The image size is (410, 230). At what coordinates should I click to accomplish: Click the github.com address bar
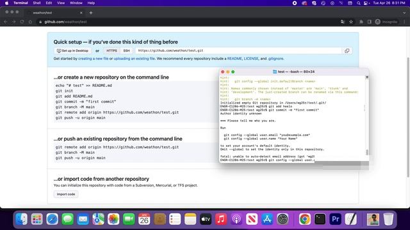point(188,22)
